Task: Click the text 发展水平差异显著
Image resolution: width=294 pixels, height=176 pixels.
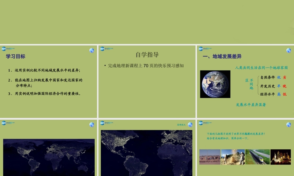Action: [x=251, y=105]
